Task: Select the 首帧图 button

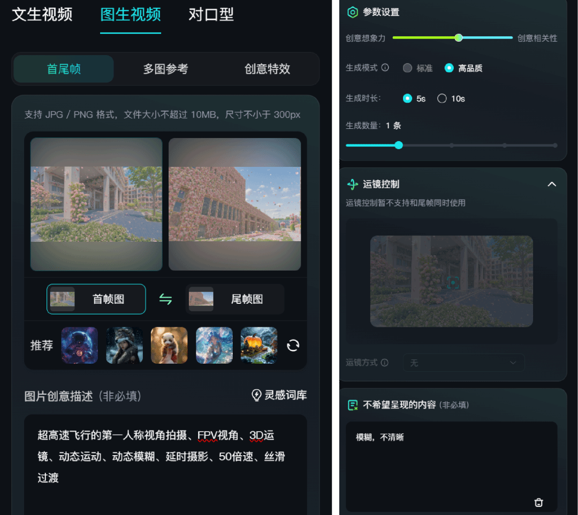Action: click(96, 299)
